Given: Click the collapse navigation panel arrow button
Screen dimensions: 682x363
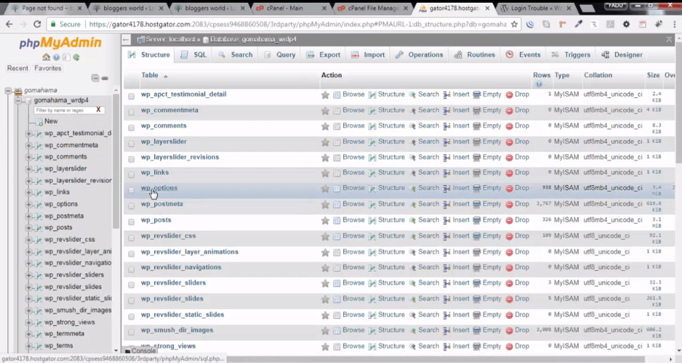Looking at the screenshot, I should tap(126, 39).
